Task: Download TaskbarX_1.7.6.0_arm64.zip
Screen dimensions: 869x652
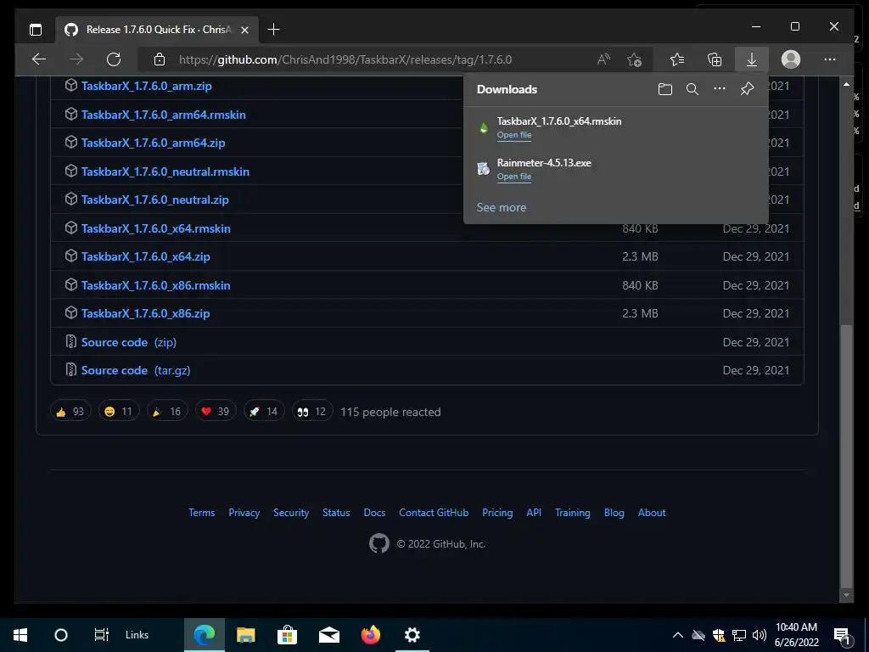Action: 153,143
